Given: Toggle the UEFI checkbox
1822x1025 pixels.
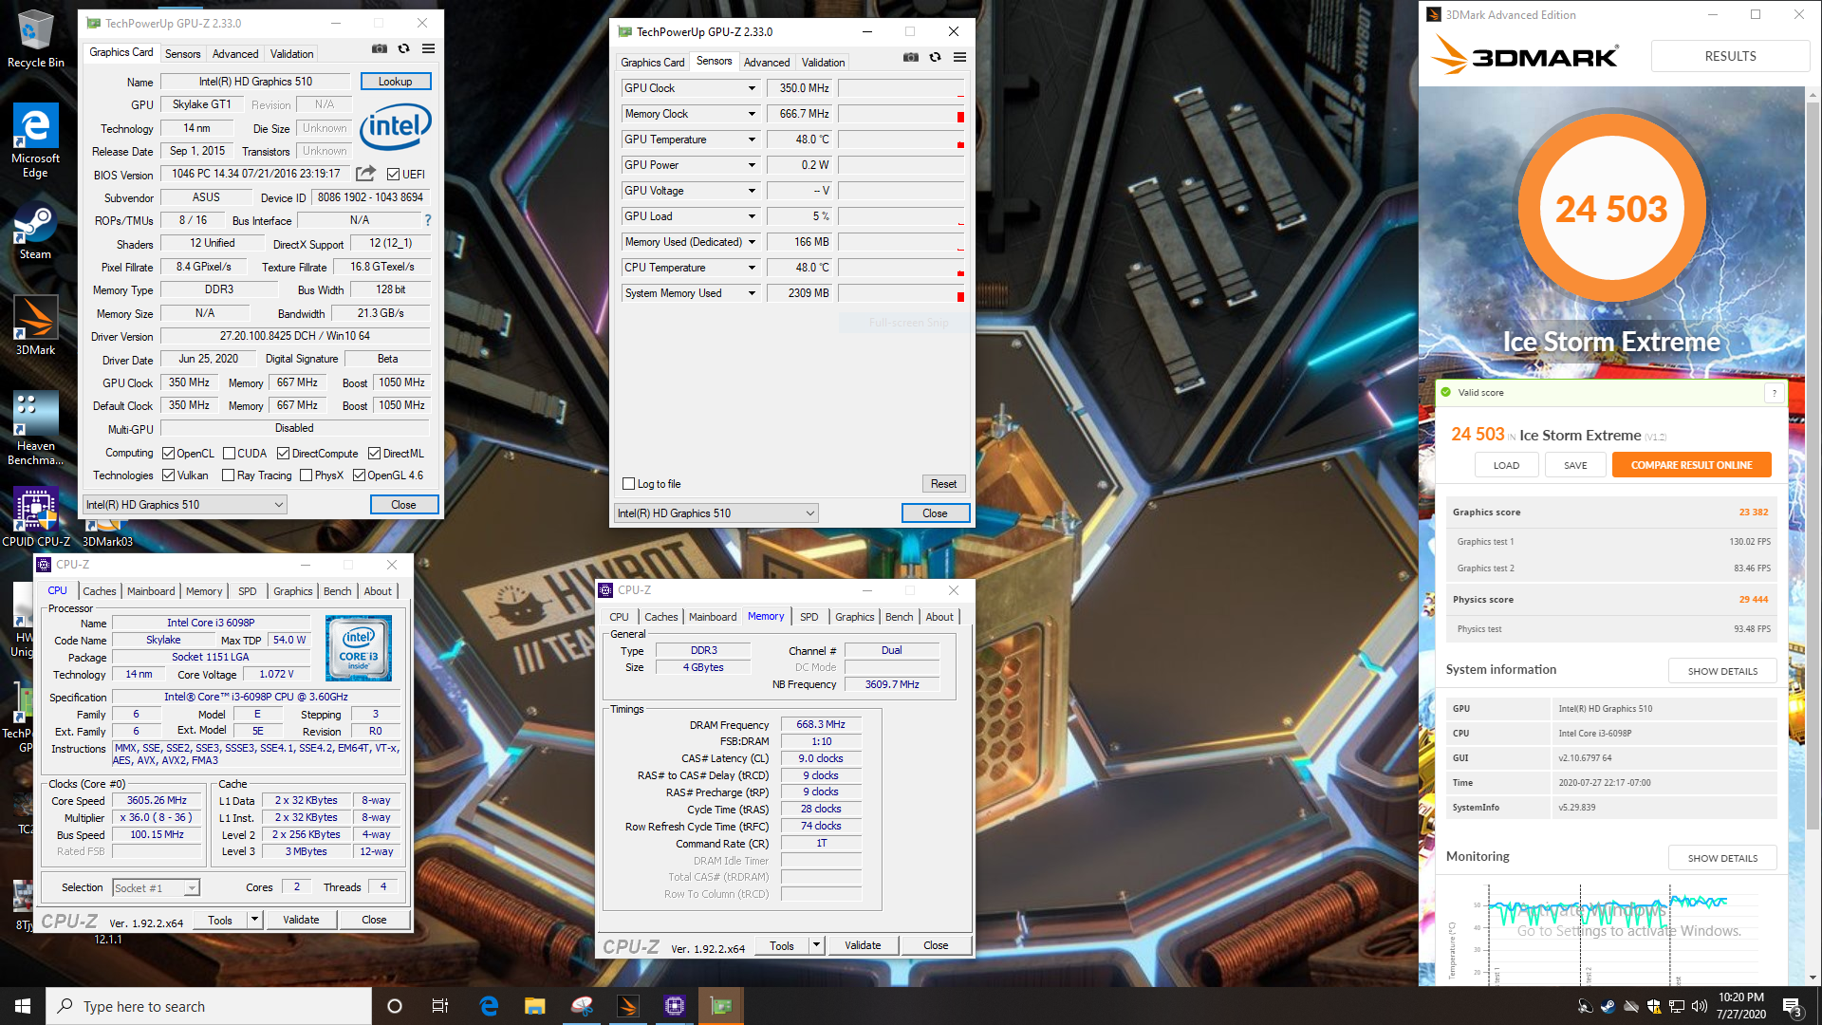Looking at the screenshot, I should point(394,175).
